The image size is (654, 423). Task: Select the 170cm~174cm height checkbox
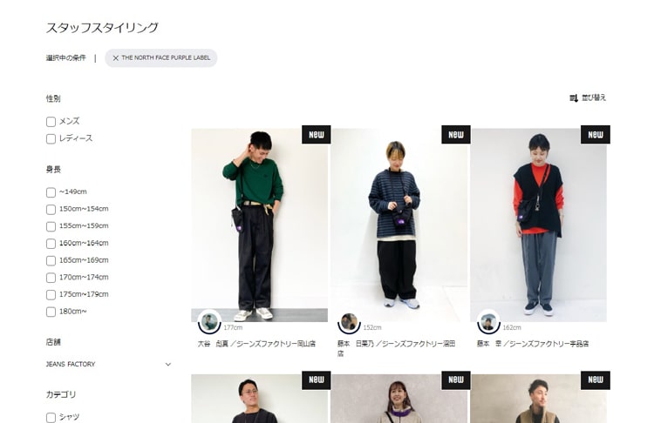[51, 278]
